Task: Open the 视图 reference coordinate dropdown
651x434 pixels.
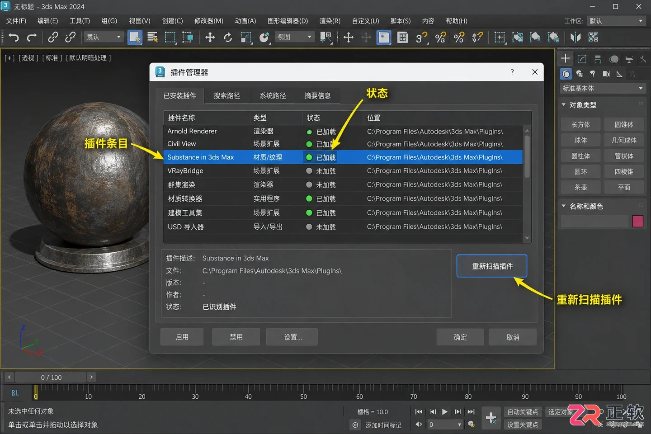Action: coord(295,37)
